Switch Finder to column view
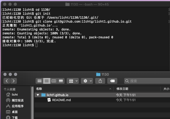The width and height of the screenshot is (170, 119). [54, 81]
